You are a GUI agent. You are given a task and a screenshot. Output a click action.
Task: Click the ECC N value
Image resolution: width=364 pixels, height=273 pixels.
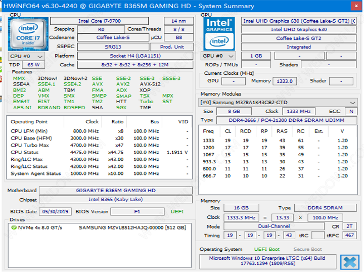tap(351, 111)
